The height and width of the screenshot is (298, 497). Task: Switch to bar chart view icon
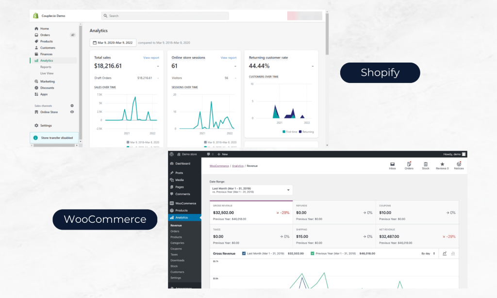[x=453, y=253]
